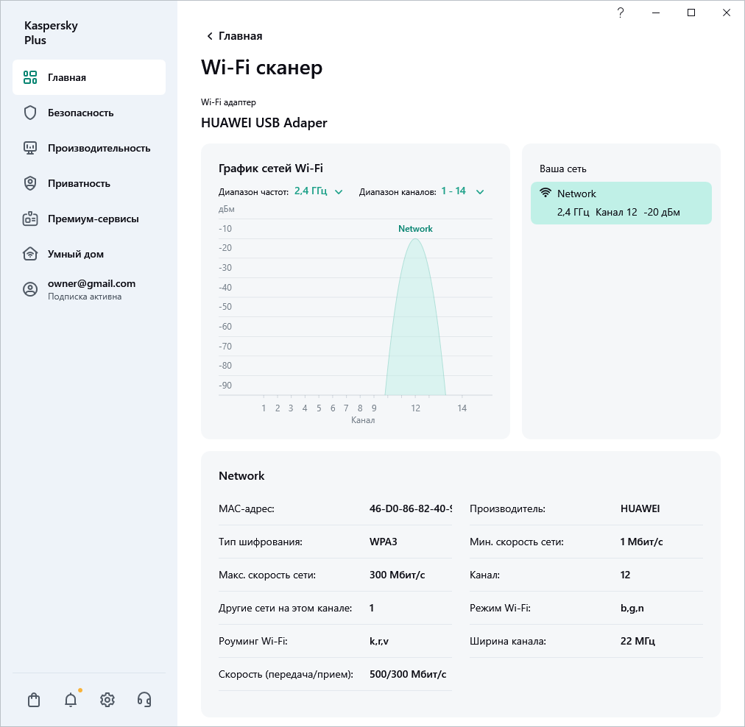Open the Главная sidebar section
The width and height of the screenshot is (745, 727).
(x=88, y=77)
